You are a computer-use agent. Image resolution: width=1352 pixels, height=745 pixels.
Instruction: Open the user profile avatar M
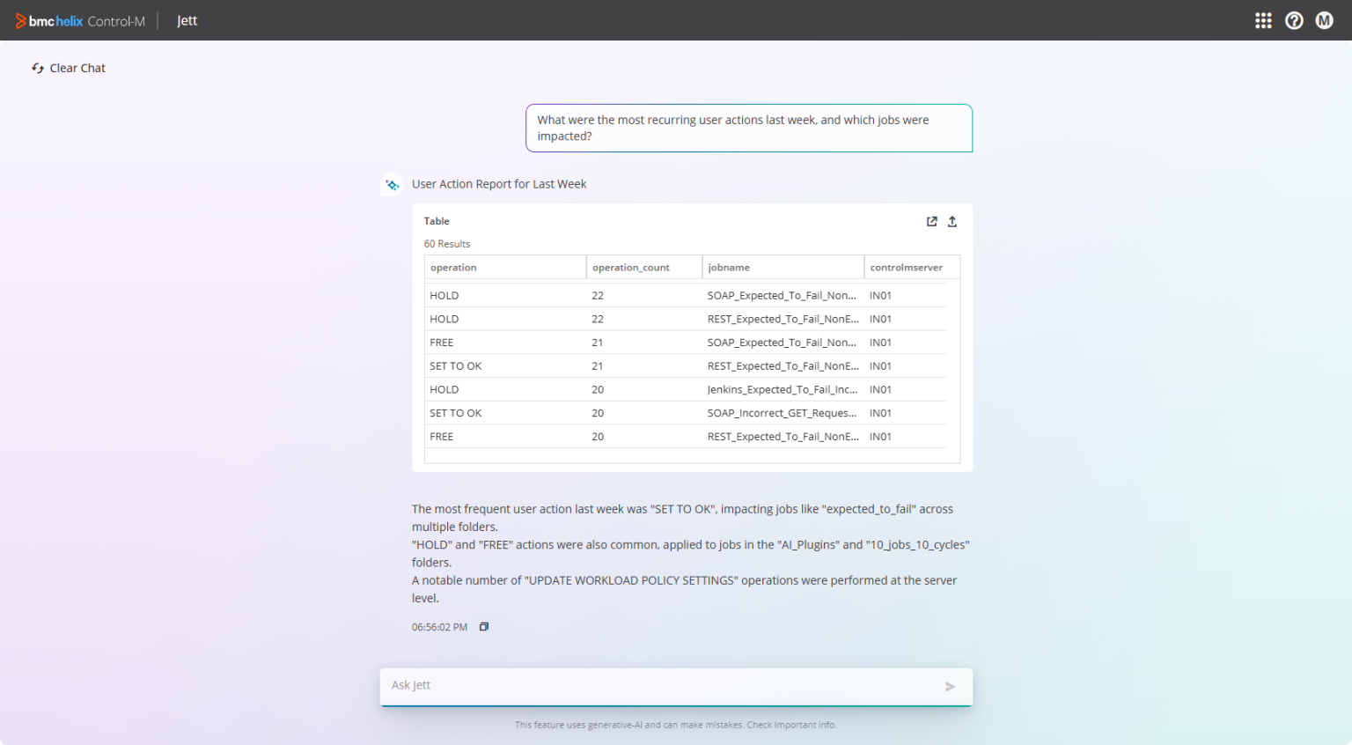1324,19
